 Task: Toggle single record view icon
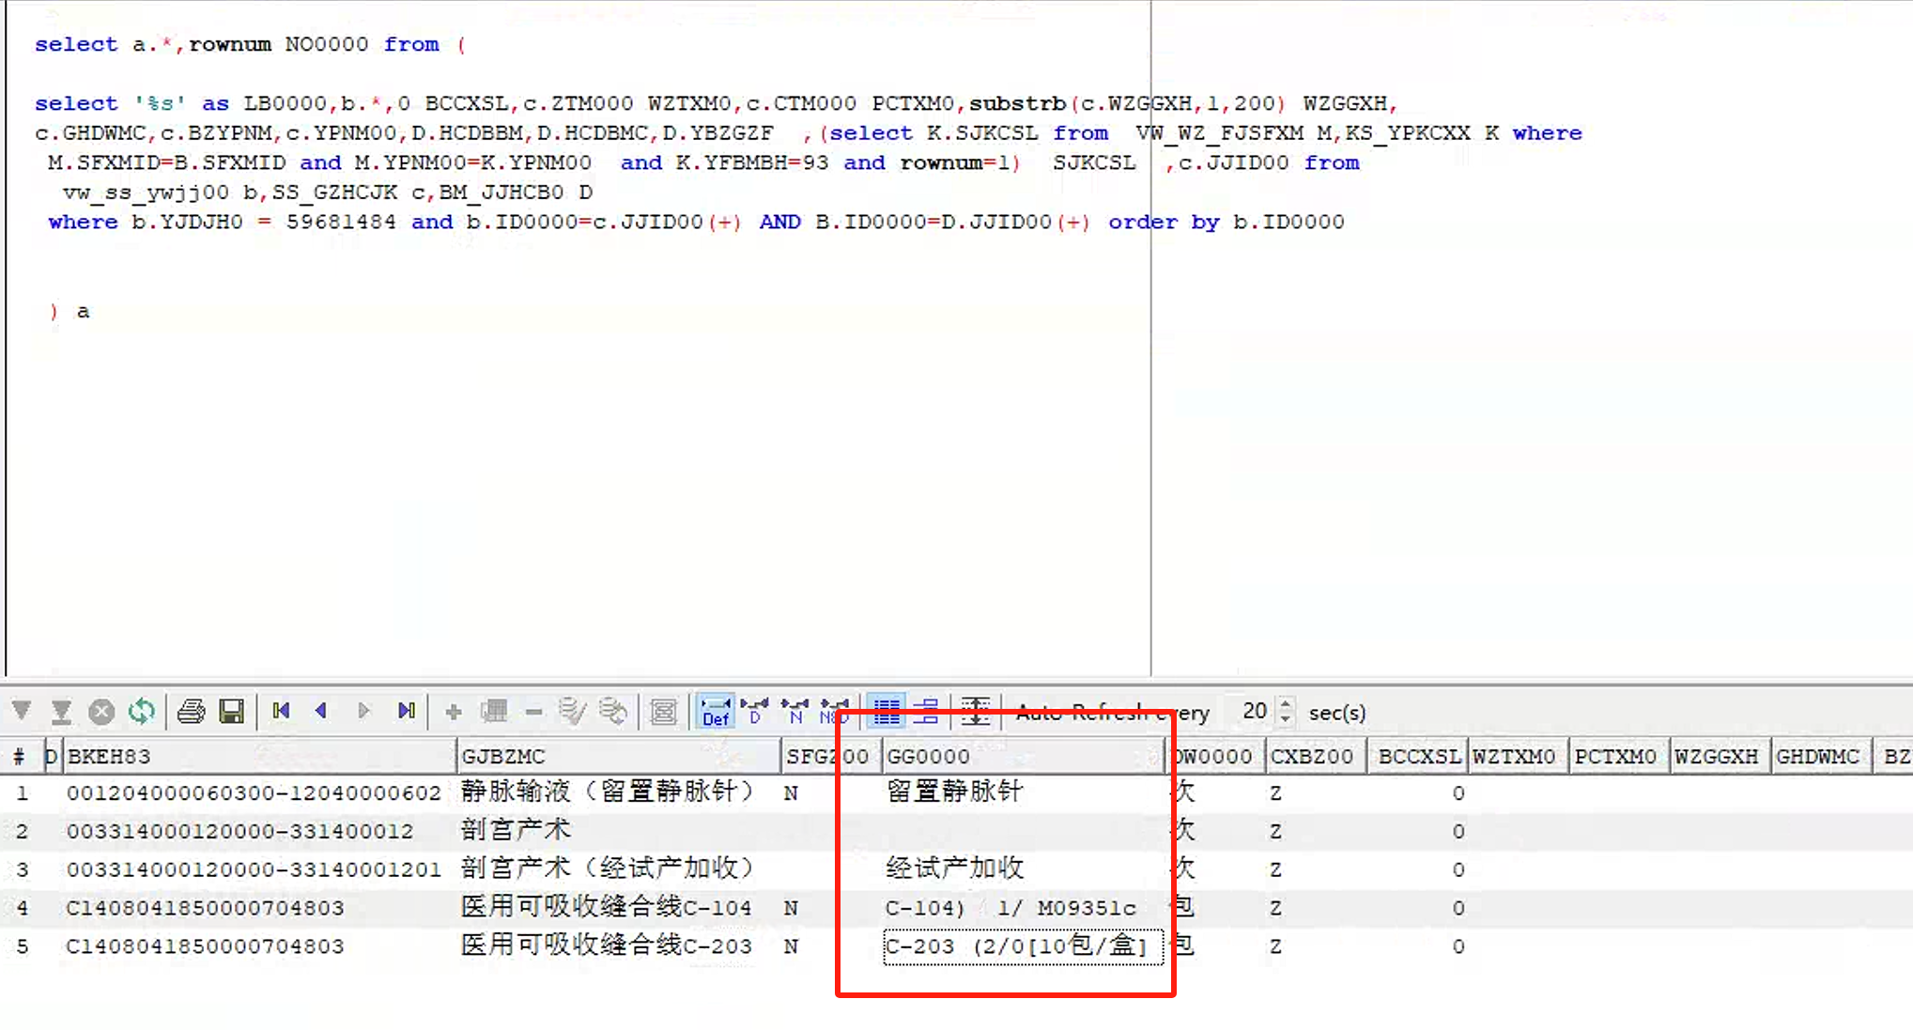(x=926, y=712)
